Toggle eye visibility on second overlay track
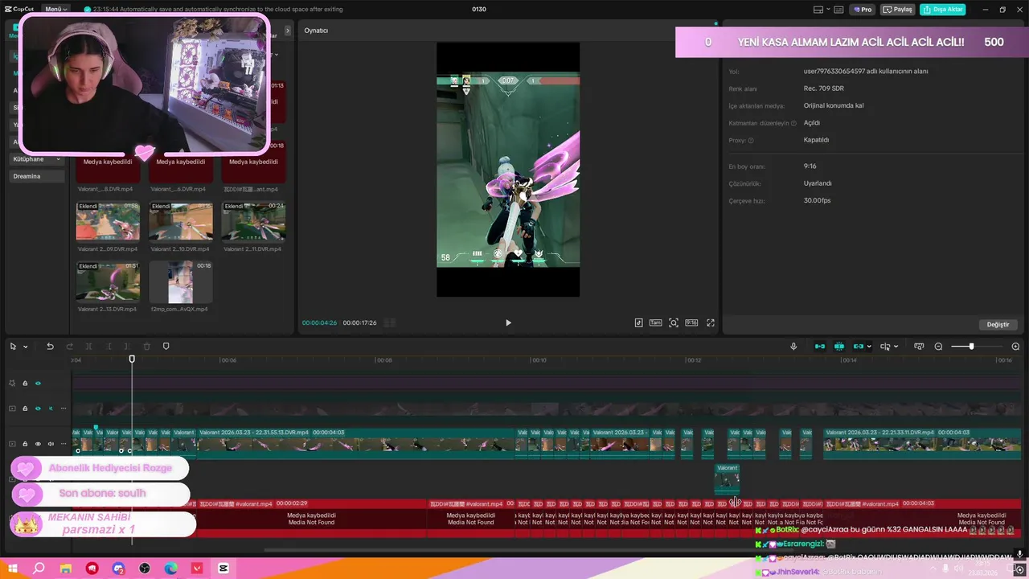Image resolution: width=1029 pixels, height=579 pixels. point(38,409)
